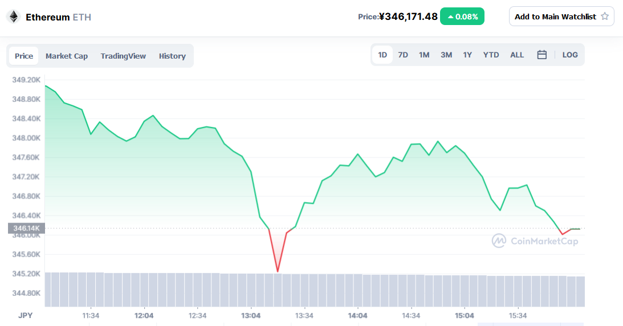Image resolution: width=623 pixels, height=326 pixels.
Task: Switch to the Market Cap tab
Action: [x=67, y=56]
